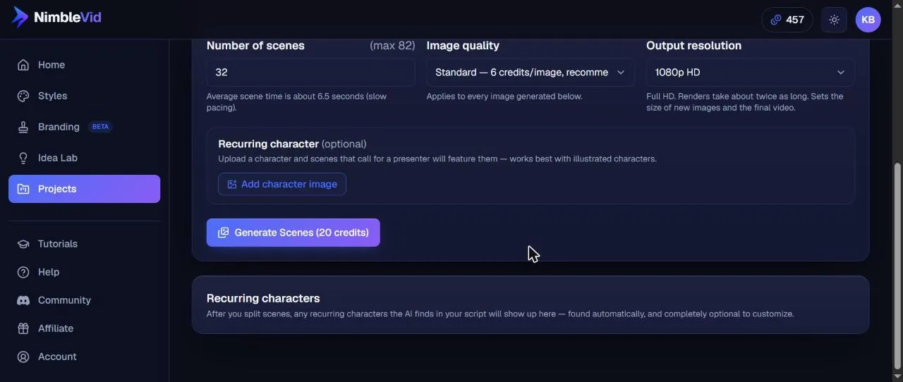Click "Full HD. Renders take about twice" text
The height and width of the screenshot is (382, 903).
click(x=745, y=102)
